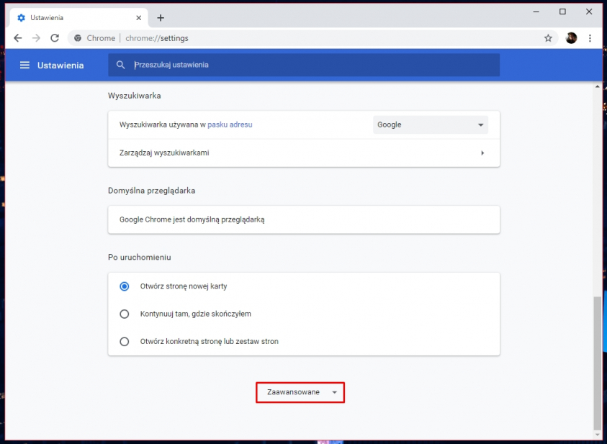The image size is (607, 444).
Task: Click the Przeszukaj ustawienia search field
Action: pos(216,65)
